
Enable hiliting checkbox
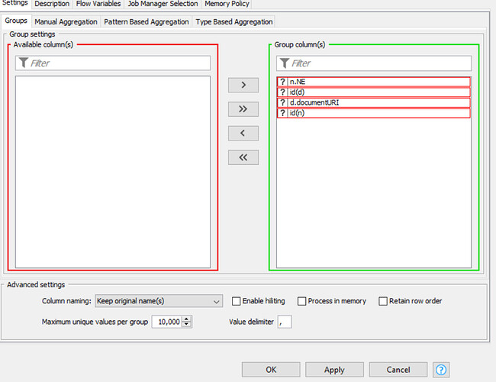tap(236, 301)
